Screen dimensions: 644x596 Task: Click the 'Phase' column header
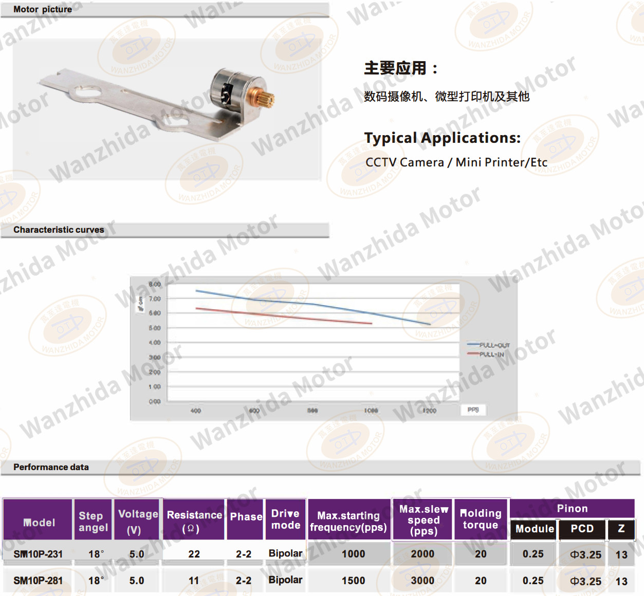(x=246, y=520)
